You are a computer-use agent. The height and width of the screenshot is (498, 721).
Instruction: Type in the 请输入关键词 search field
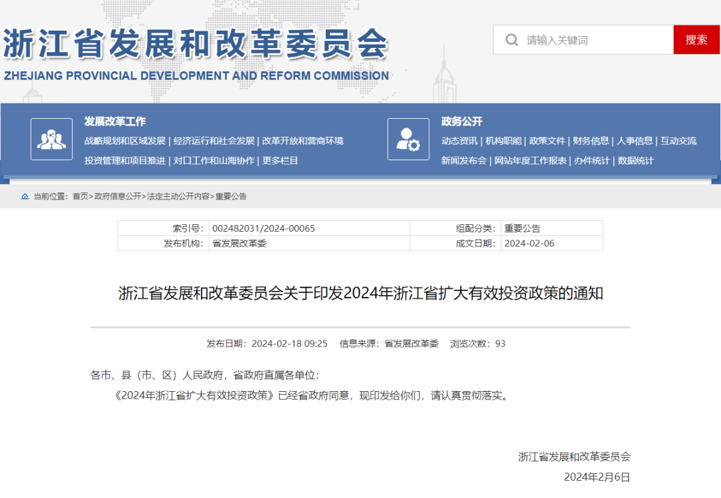[594, 40]
